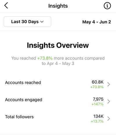Click the Insights page title

58,6
